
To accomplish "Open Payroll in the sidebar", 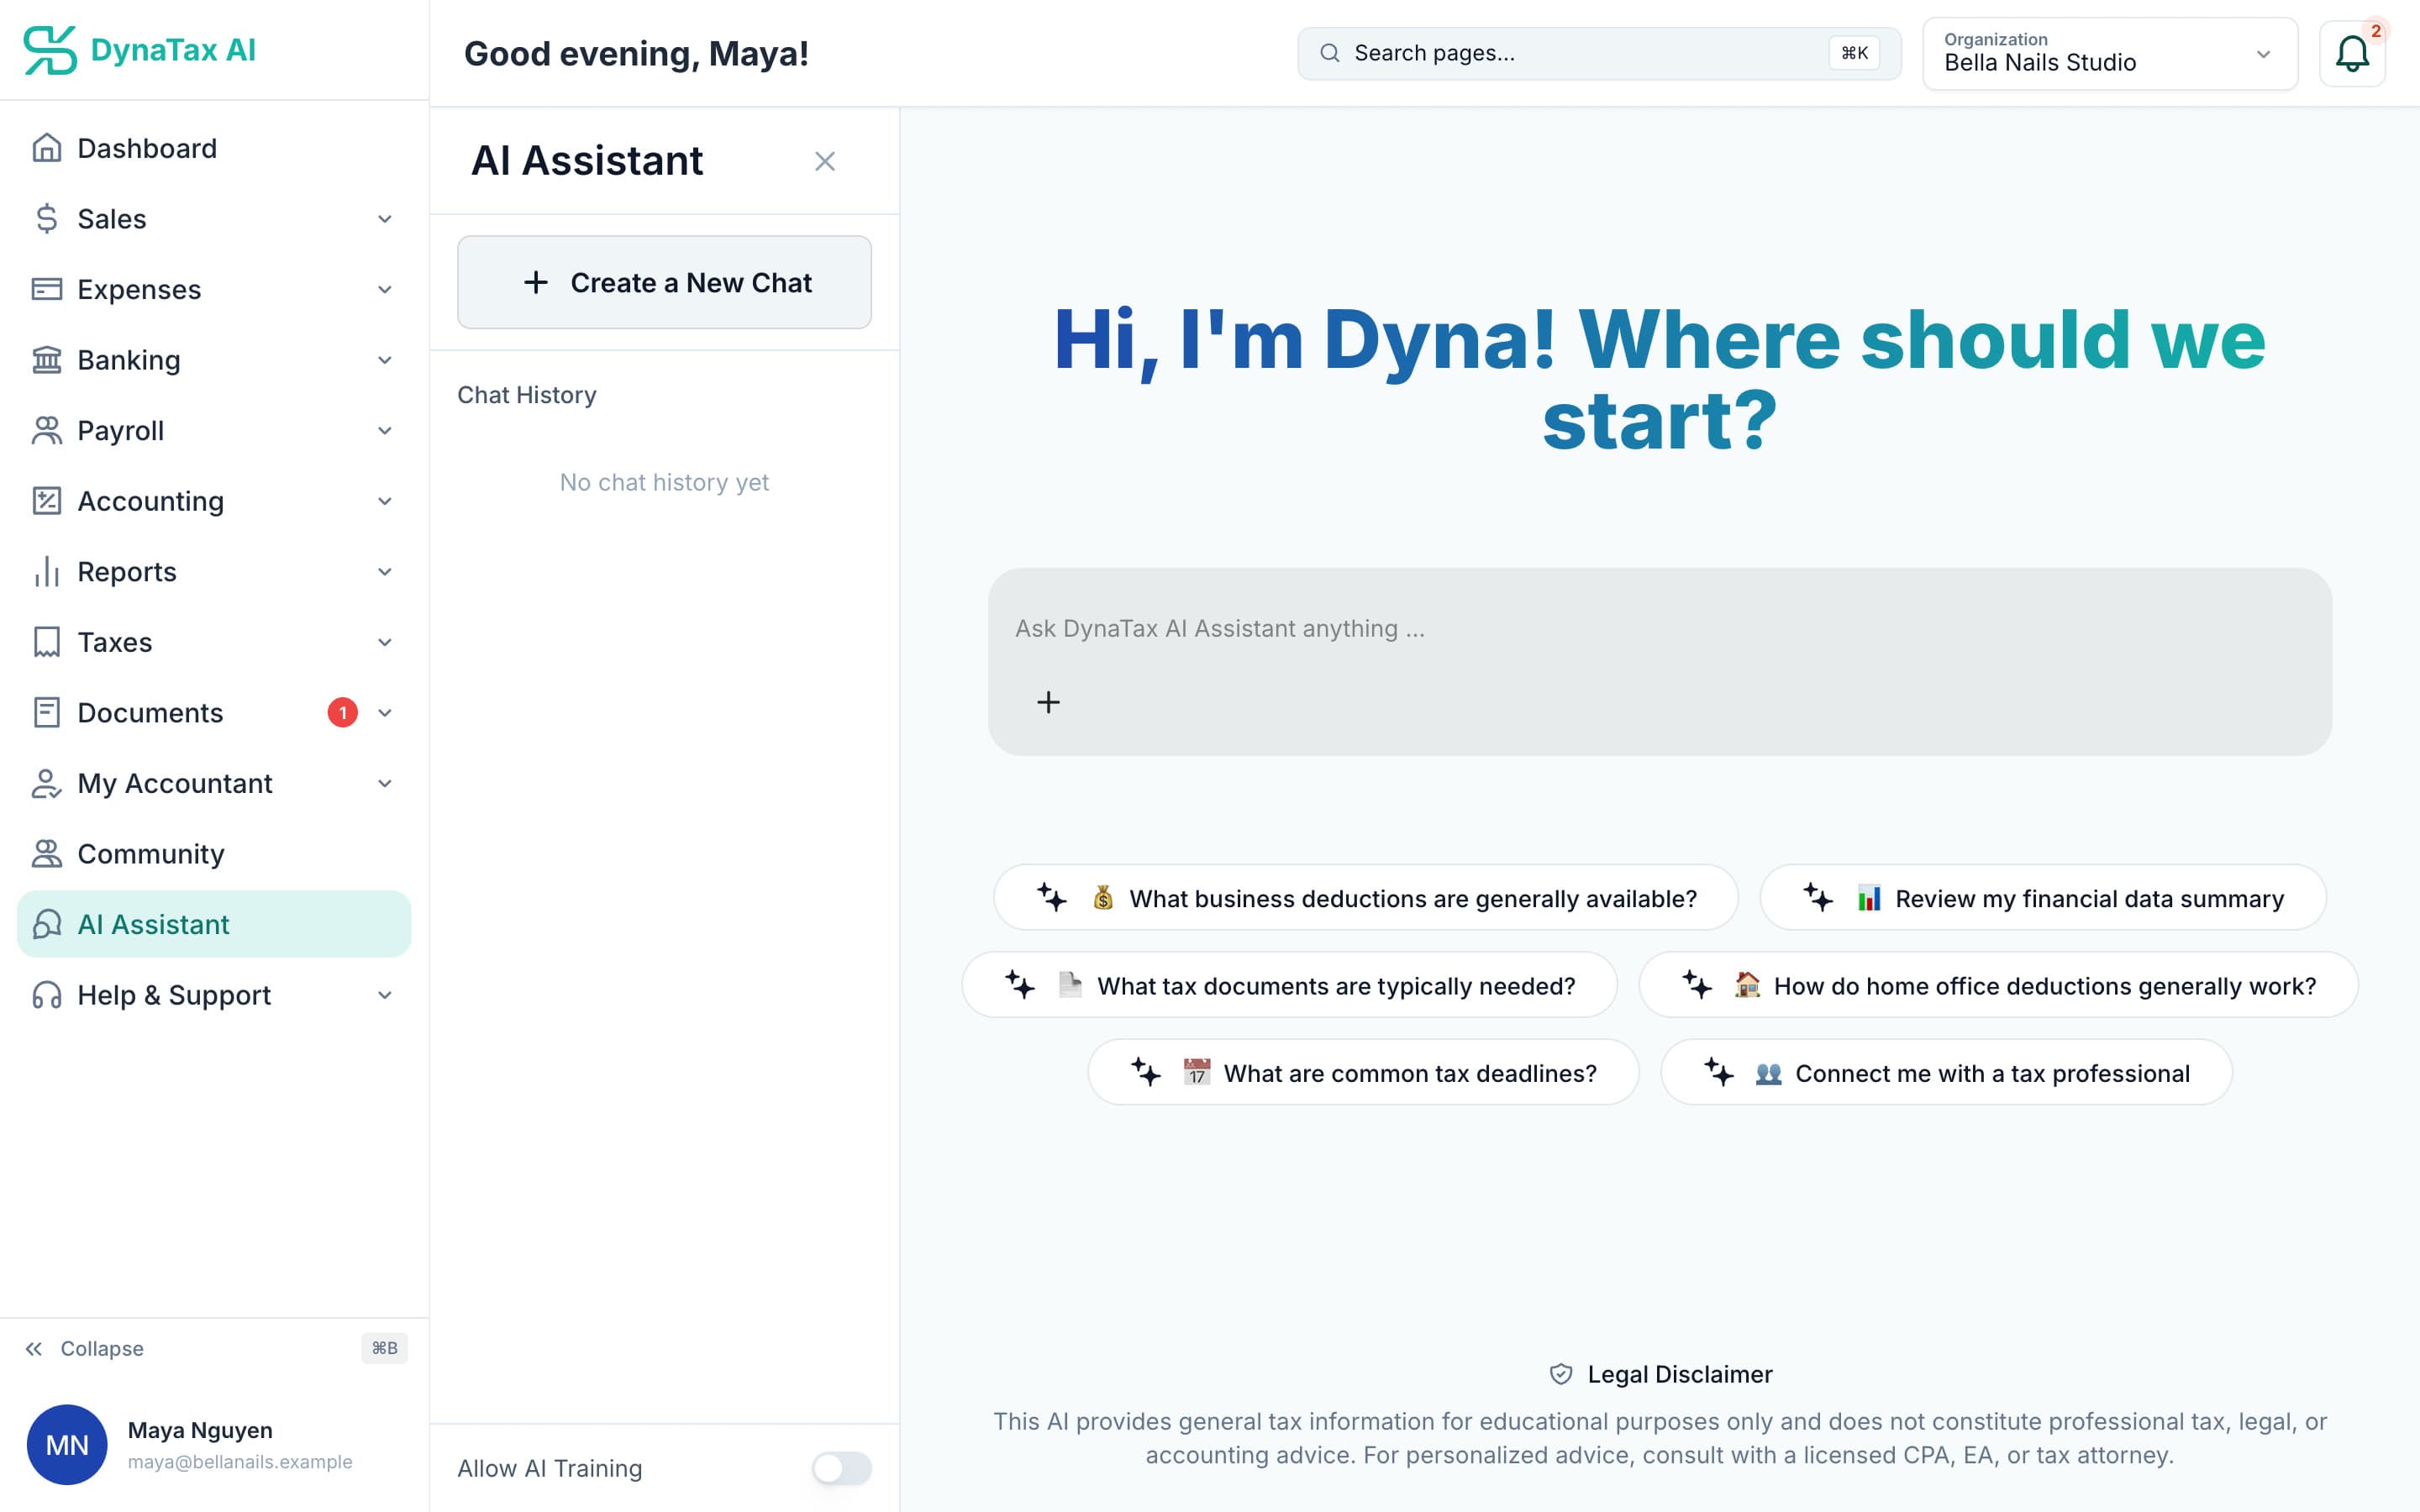I will click(x=214, y=430).
